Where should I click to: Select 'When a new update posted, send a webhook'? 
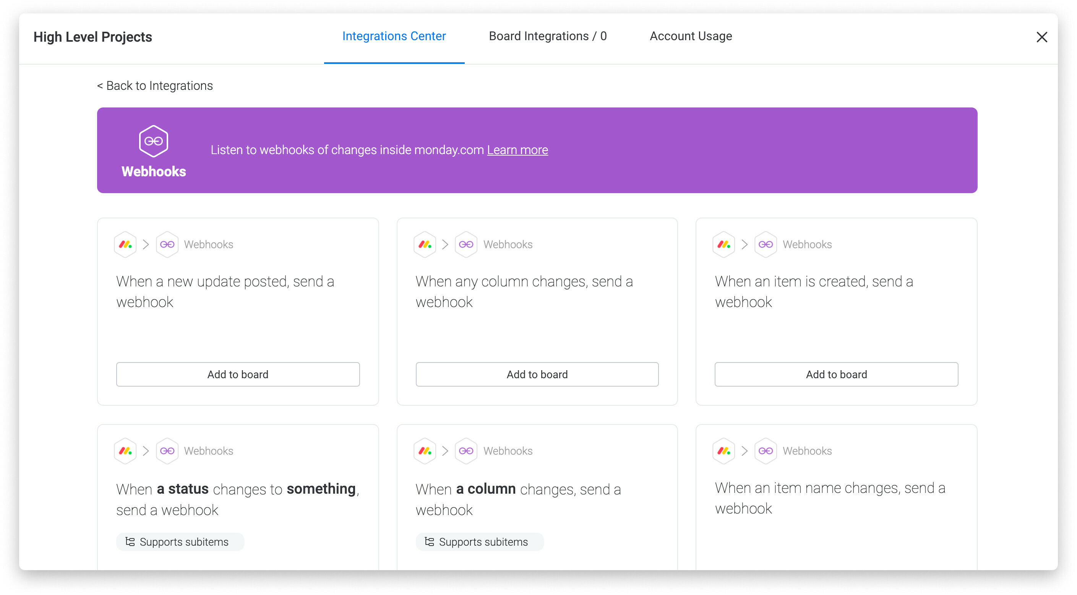[225, 292]
